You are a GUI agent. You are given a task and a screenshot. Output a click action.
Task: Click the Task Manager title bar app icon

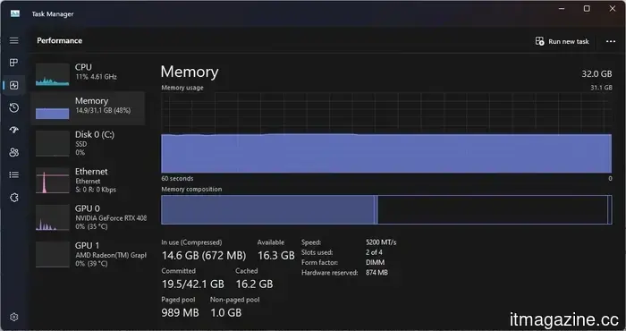tap(15, 13)
